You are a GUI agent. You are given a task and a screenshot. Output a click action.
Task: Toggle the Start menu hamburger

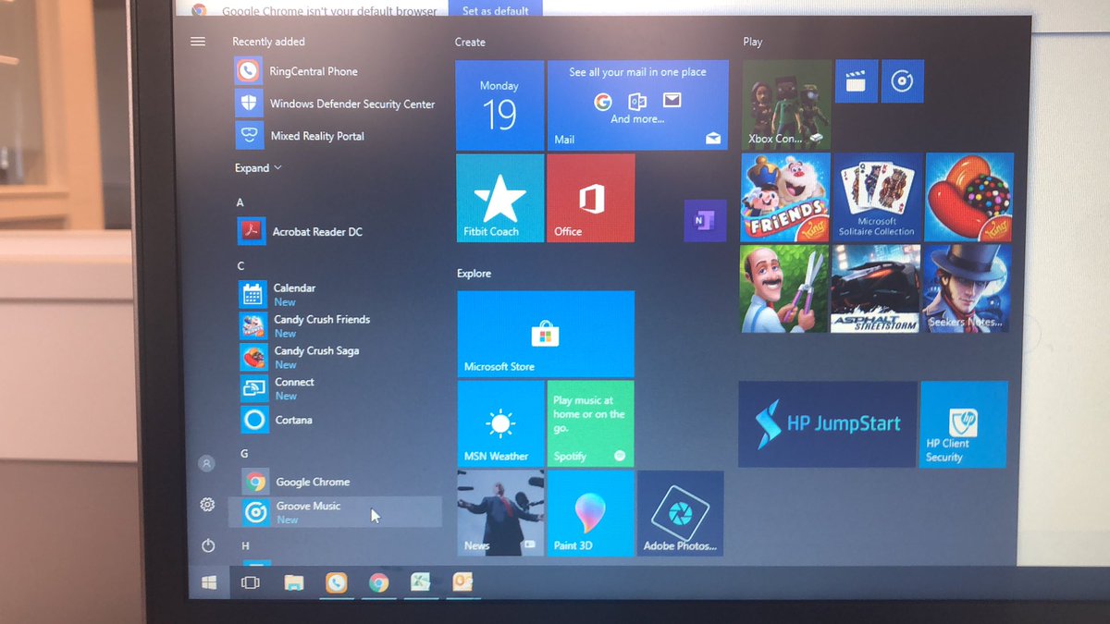click(197, 41)
